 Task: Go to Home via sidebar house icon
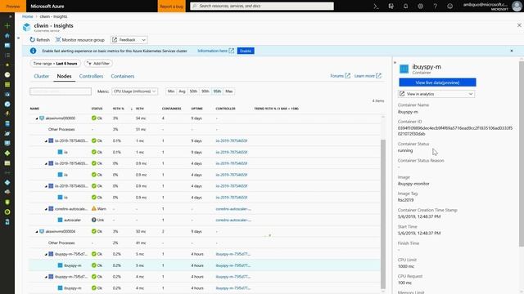pyautogui.click(x=7, y=35)
